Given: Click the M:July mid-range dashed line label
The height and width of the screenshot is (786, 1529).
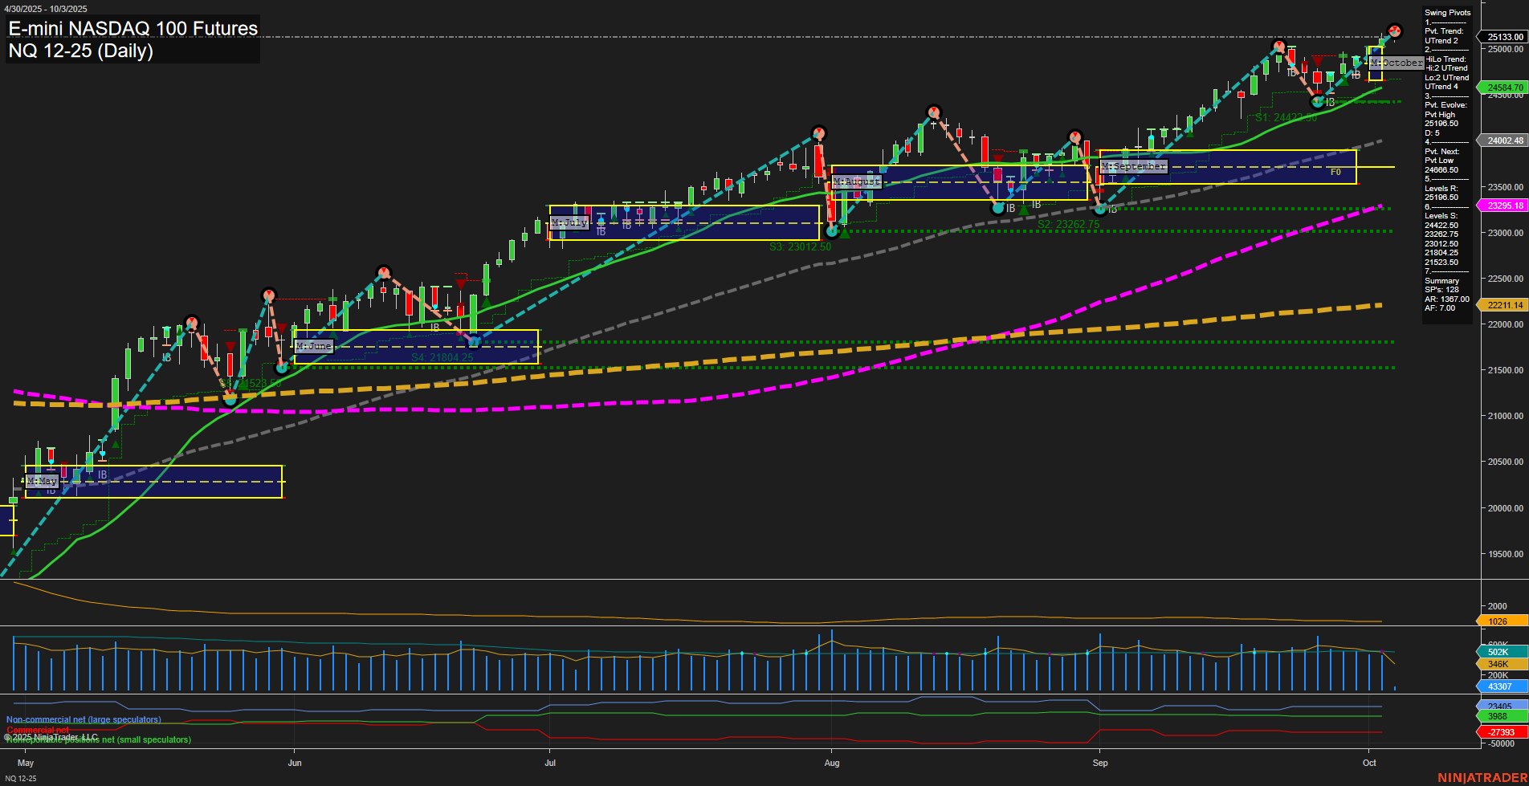Looking at the screenshot, I should coord(568,222).
